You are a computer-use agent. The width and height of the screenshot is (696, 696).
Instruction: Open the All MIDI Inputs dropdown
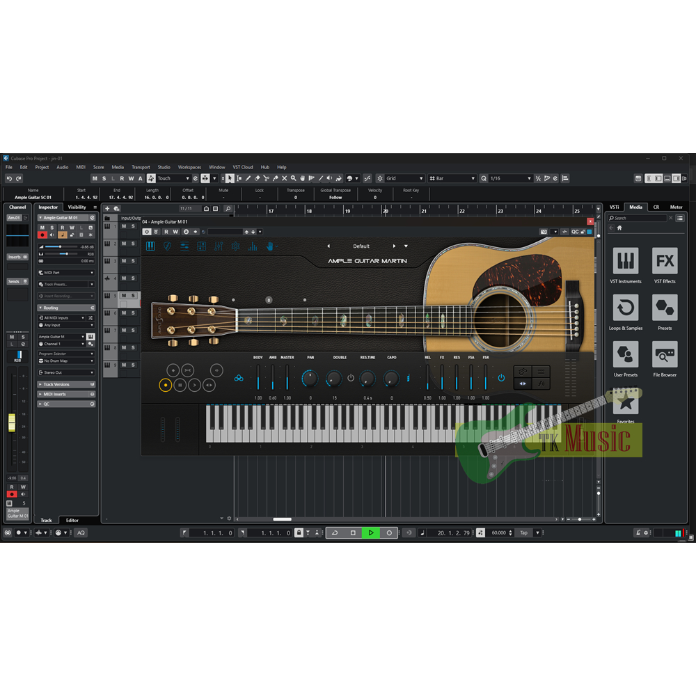[61, 318]
